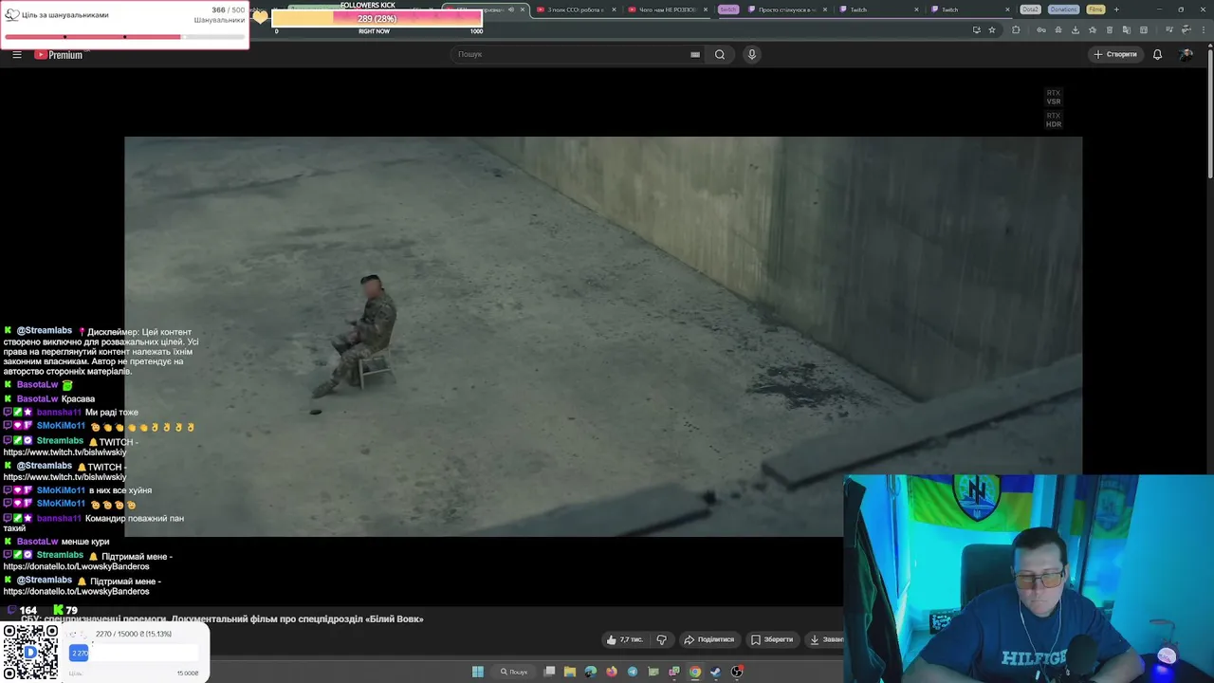Screen dimensions: 1214x683
Task: Close the 'Чого нам НЕ РОЗПОВ' tab
Action: pos(706,9)
